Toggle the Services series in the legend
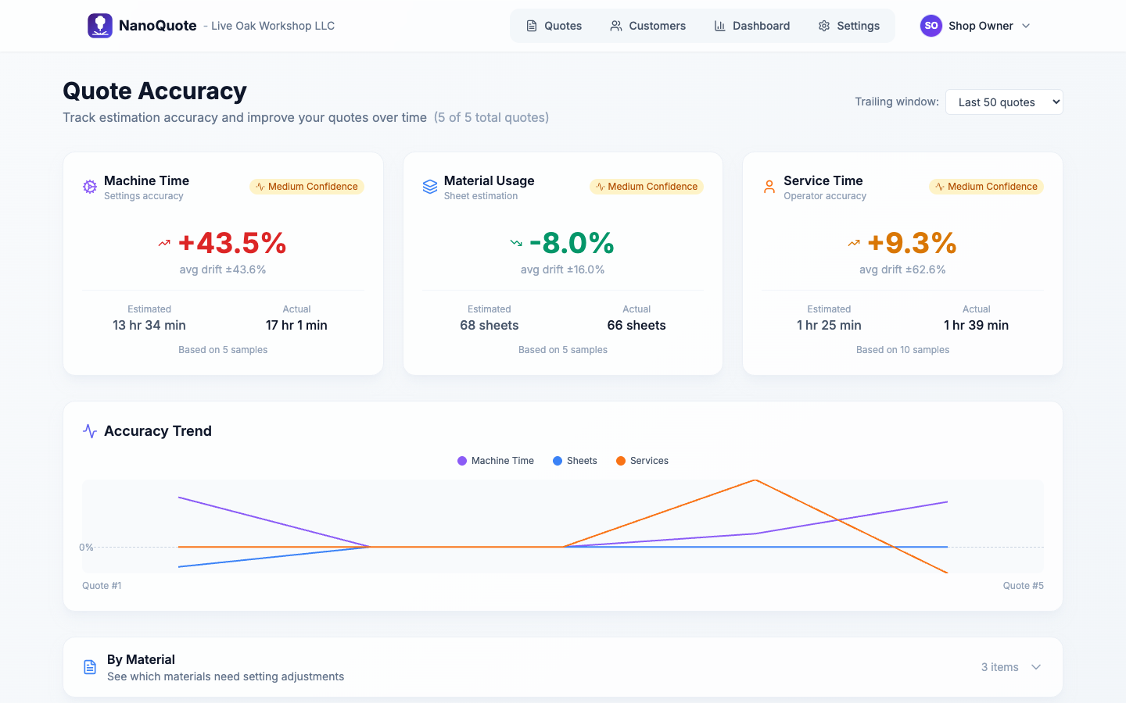This screenshot has width=1126, height=703. point(642,461)
